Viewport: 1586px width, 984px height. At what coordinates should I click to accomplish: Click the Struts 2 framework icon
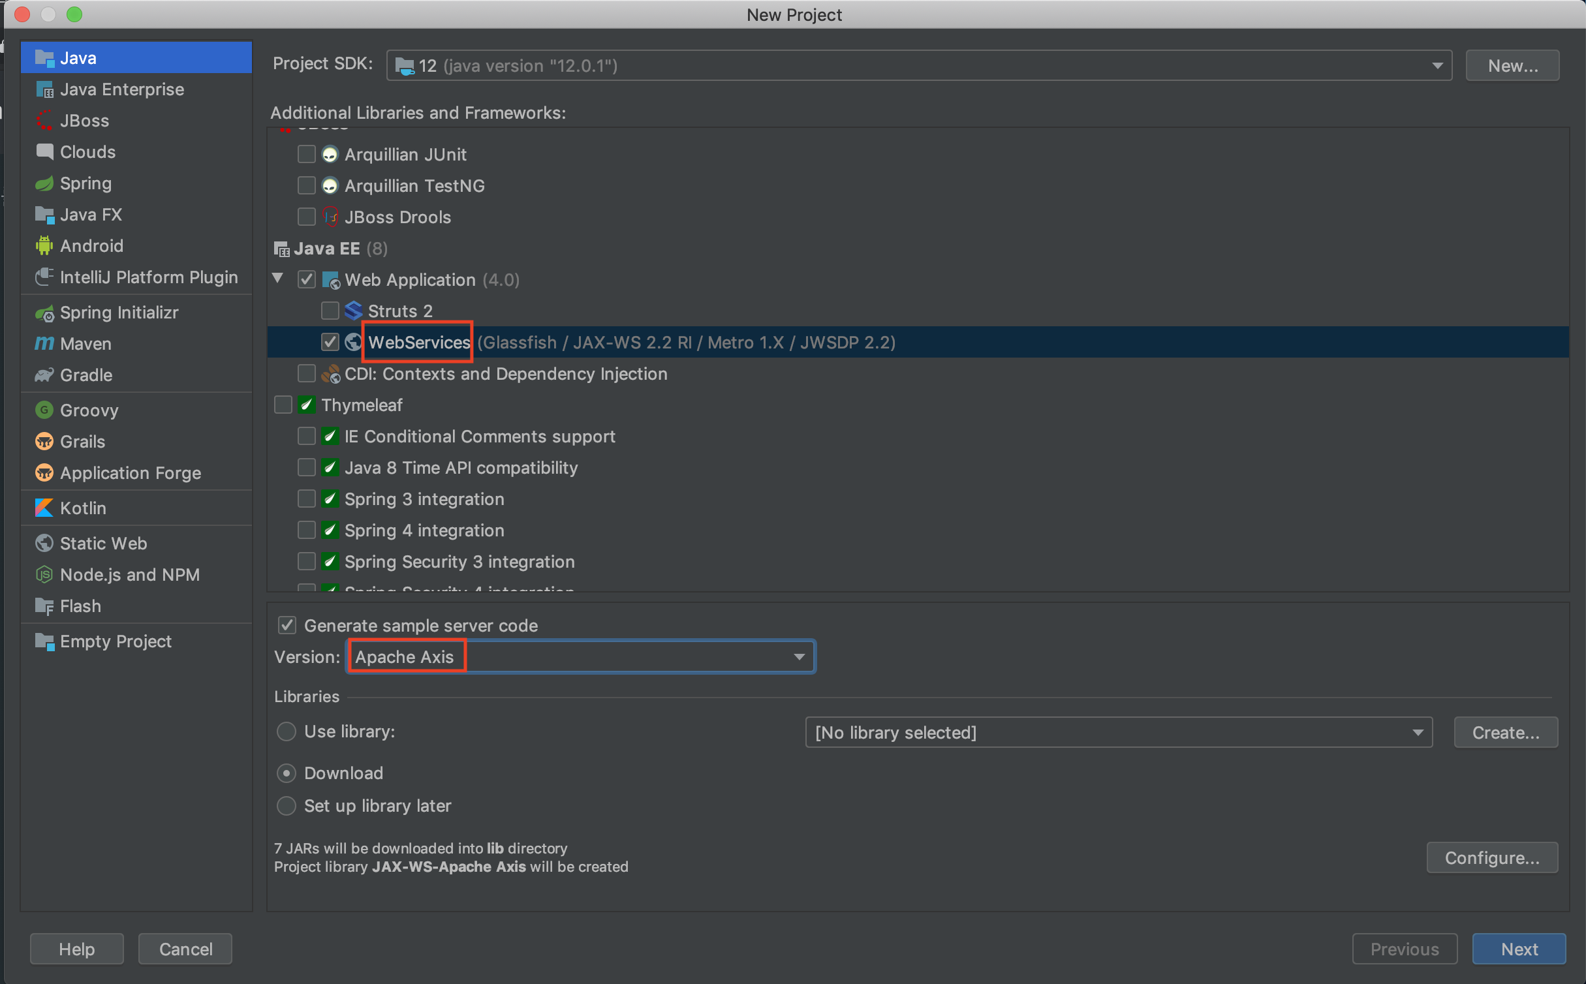point(353,311)
